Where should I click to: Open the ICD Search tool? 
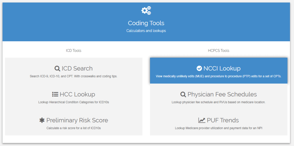[77, 69]
